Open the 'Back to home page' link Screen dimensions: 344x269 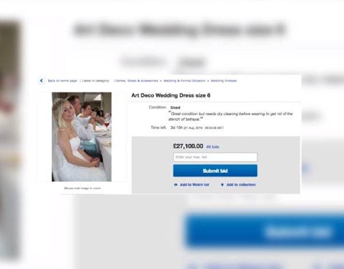tap(62, 81)
